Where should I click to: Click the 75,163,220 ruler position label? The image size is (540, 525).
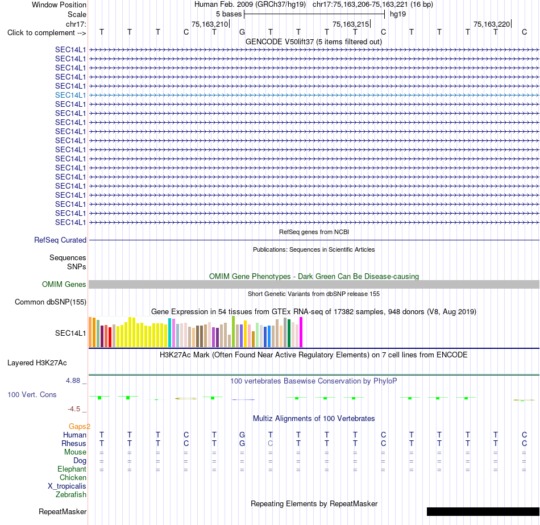pyautogui.click(x=492, y=24)
